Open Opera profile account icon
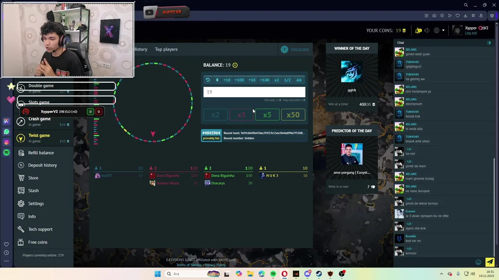 [481, 16]
